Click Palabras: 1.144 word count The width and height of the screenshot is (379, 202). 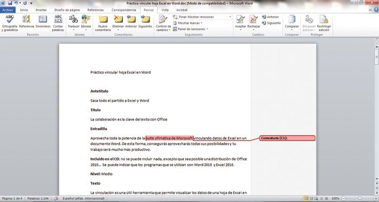pos(38,198)
